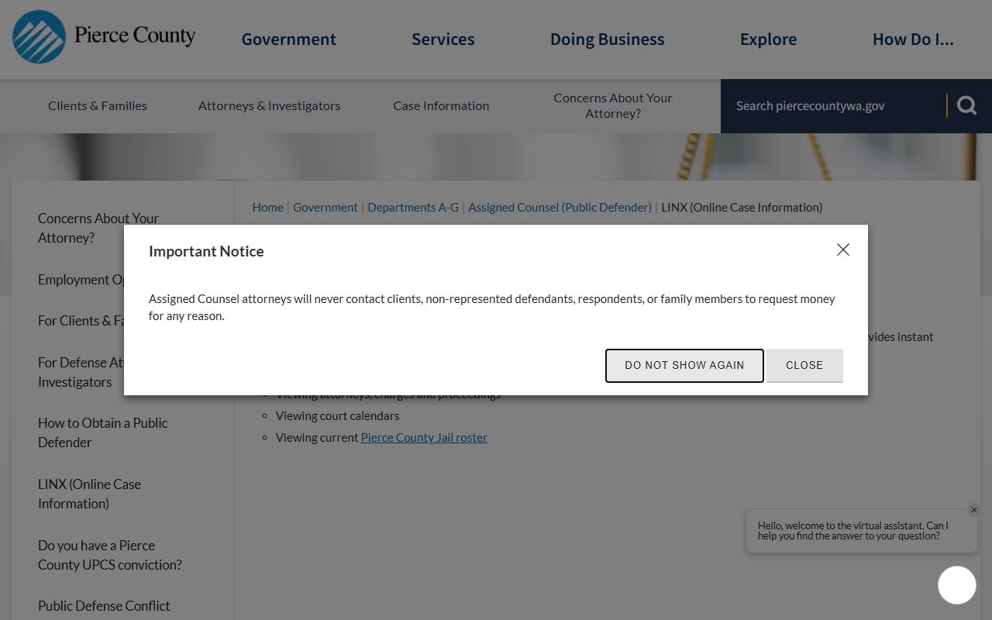This screenshot has height=620, width=992.
Task: Click the Viewing court calendars bullet
Action: (337, 415)
